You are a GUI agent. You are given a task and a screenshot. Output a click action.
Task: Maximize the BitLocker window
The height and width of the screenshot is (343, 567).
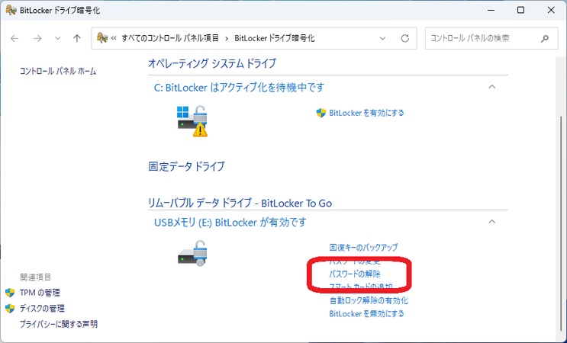click(x=520, y=10)
